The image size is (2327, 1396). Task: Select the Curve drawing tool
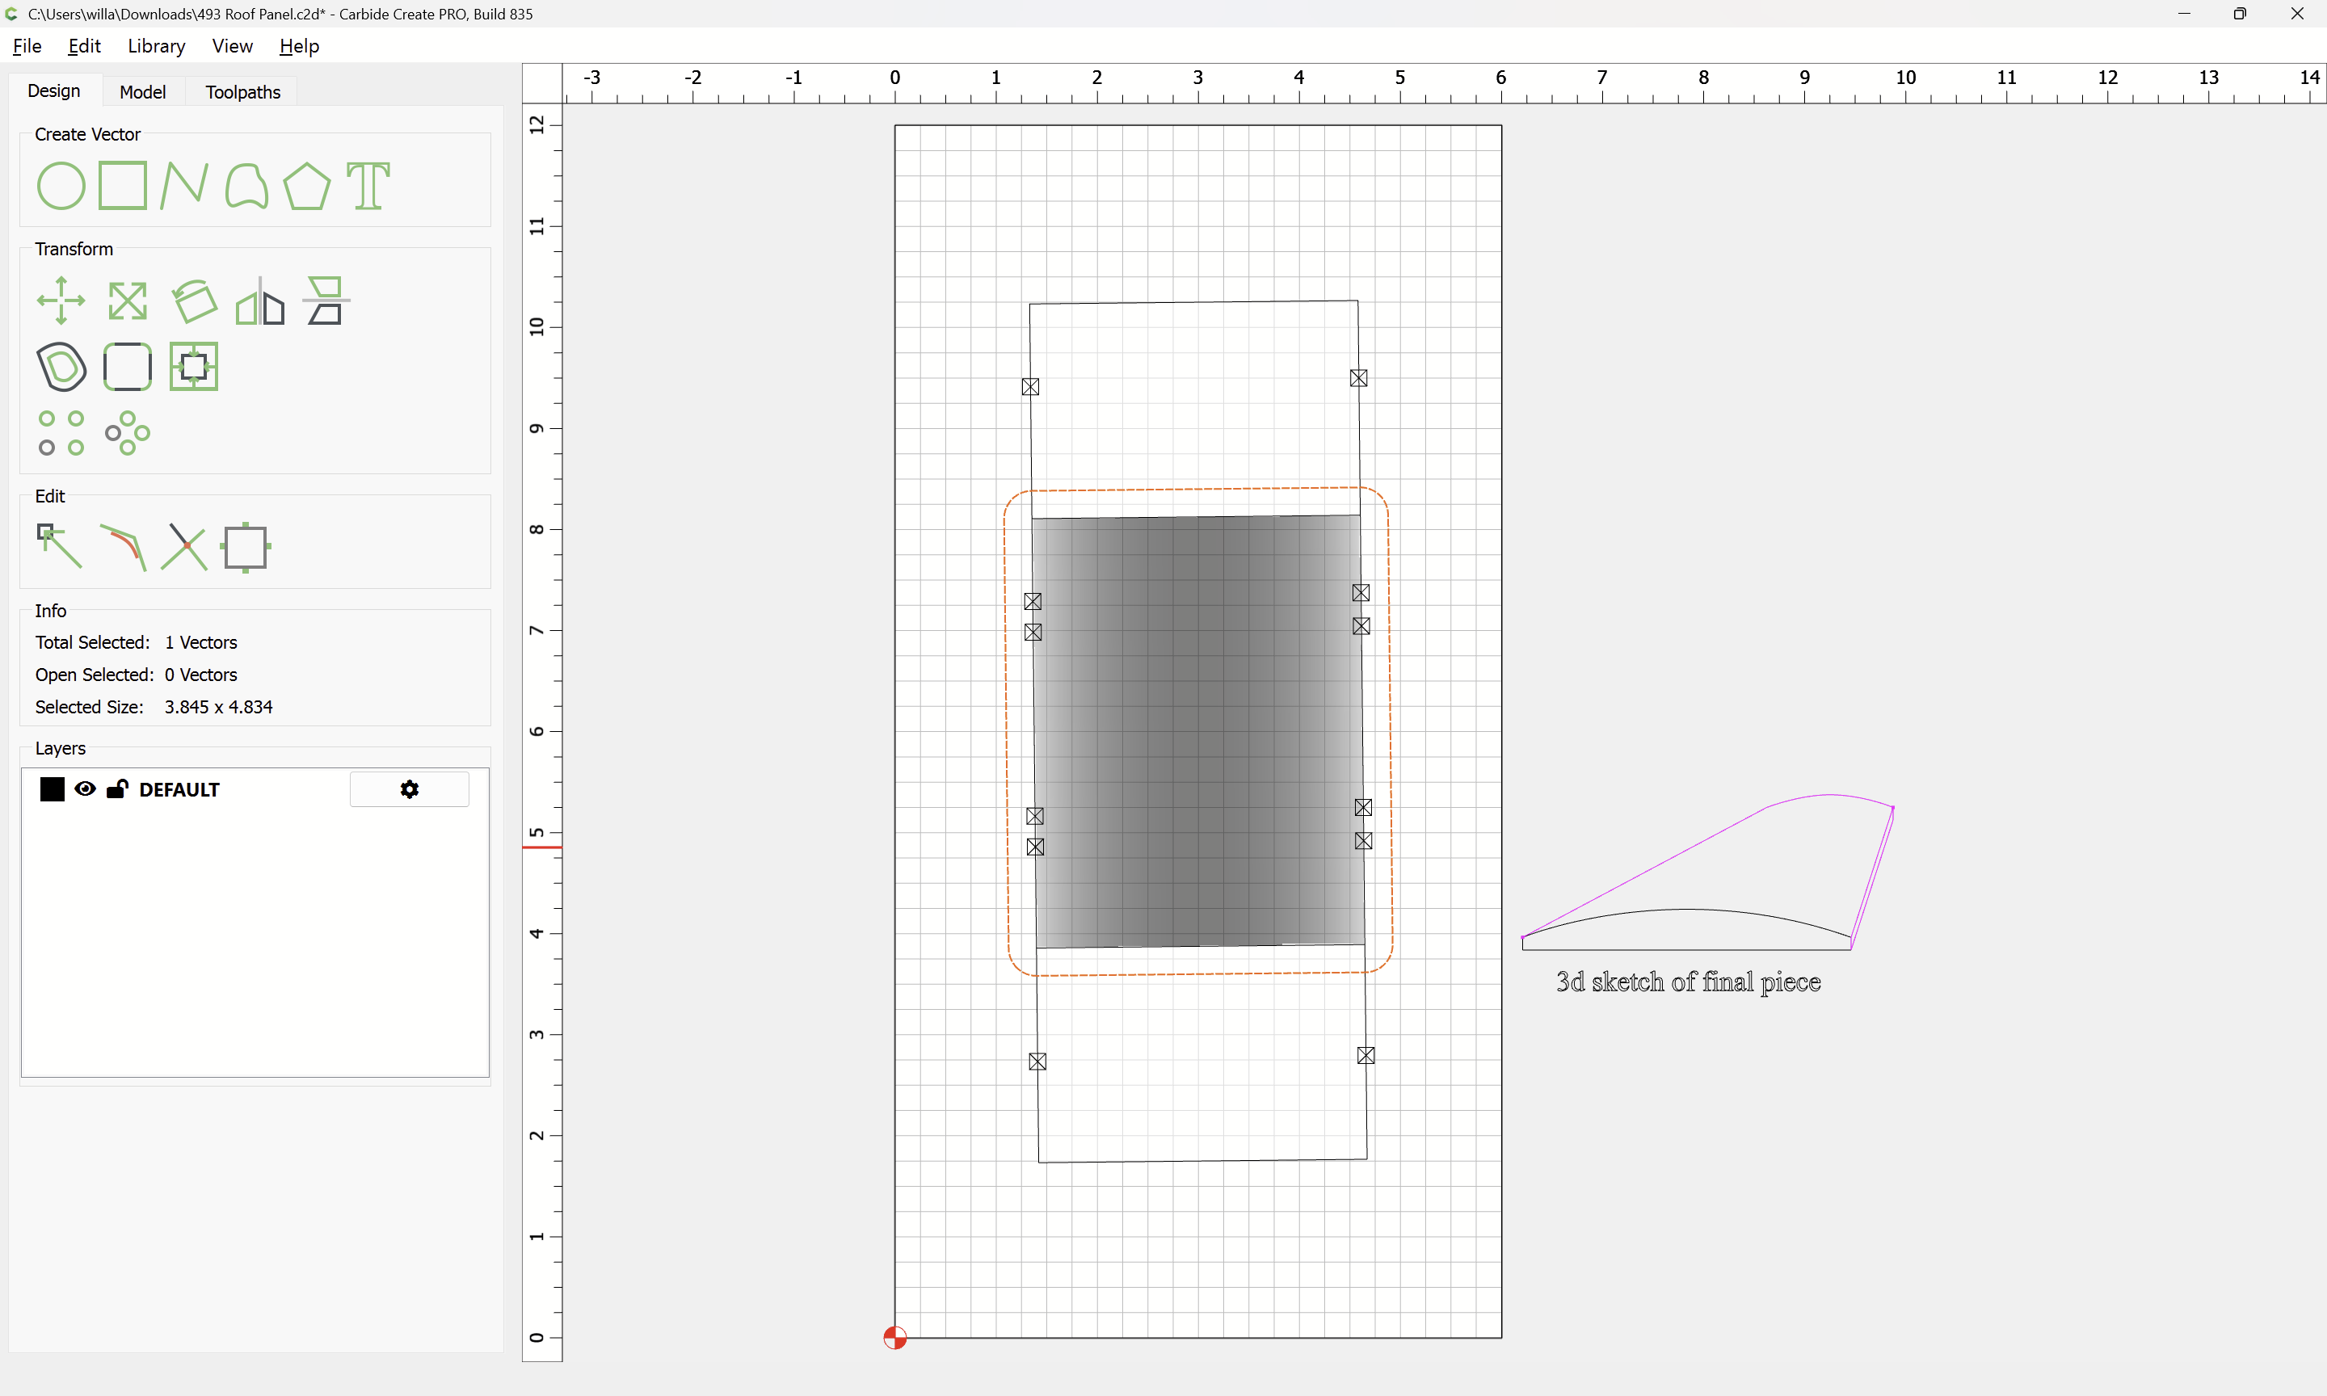pos(246,185)
